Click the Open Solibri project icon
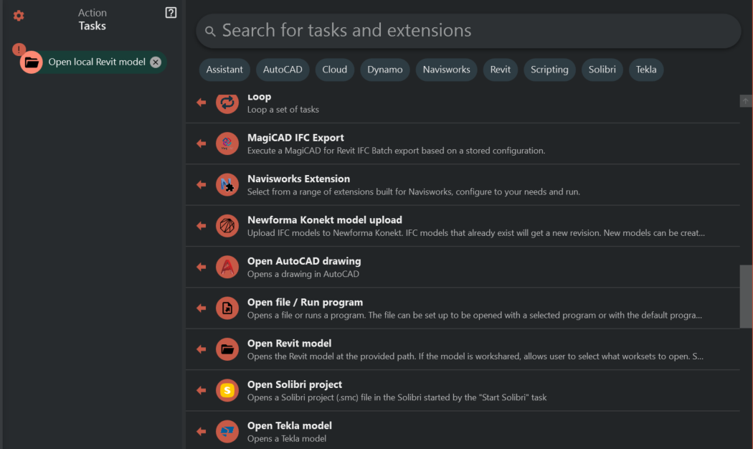This screenshot has height=449, width=753. tap(227, 390)
